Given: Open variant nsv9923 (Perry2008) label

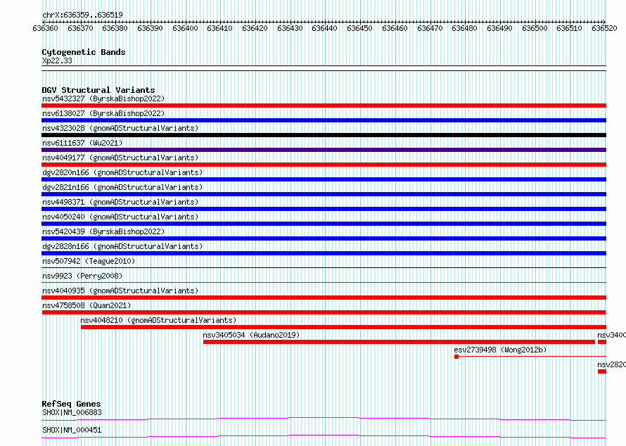Looking at the screenshot, I should [82, 276].
